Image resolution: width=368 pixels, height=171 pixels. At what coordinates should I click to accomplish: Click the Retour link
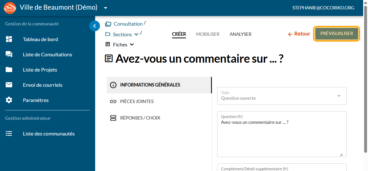point(299,34)
